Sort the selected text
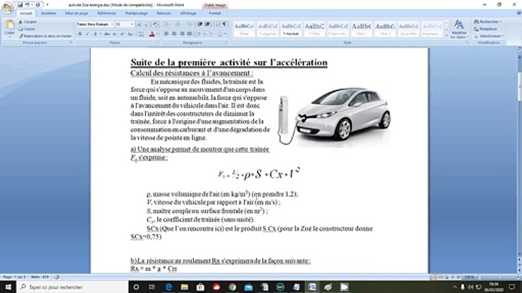This screenshot has width=522, height=293. [216, 24]
